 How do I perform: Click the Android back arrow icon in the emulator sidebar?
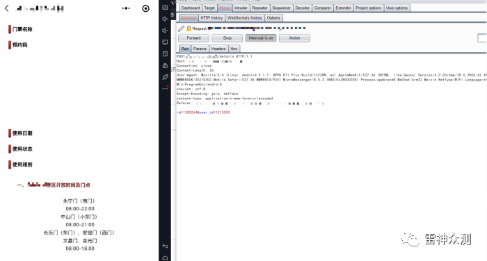pos(165,246)
